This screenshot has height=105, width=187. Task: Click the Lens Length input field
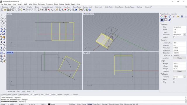click(x=179, y=43)
